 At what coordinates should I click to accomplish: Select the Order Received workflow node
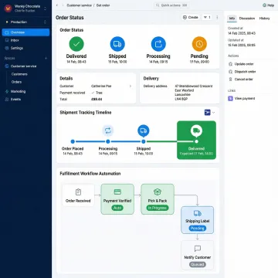click(78, 195)
